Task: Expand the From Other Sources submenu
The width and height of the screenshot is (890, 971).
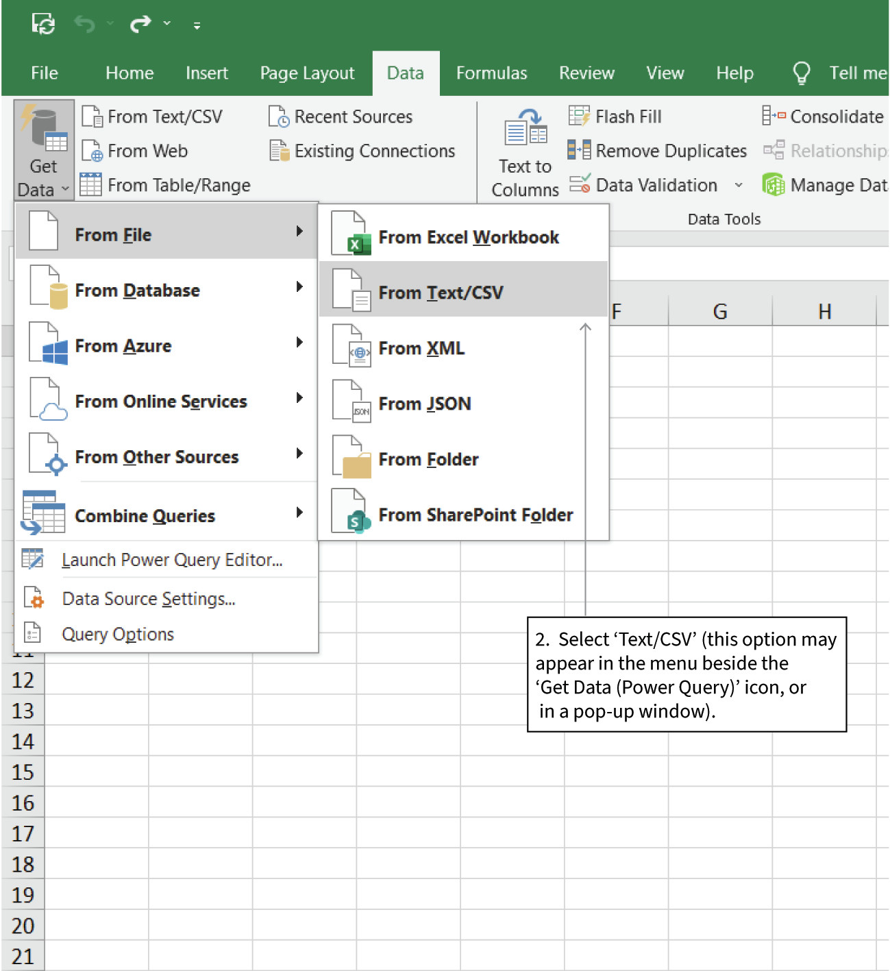Action: (157, 456)
